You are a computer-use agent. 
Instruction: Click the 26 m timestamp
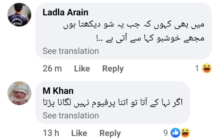coord(52,69)
